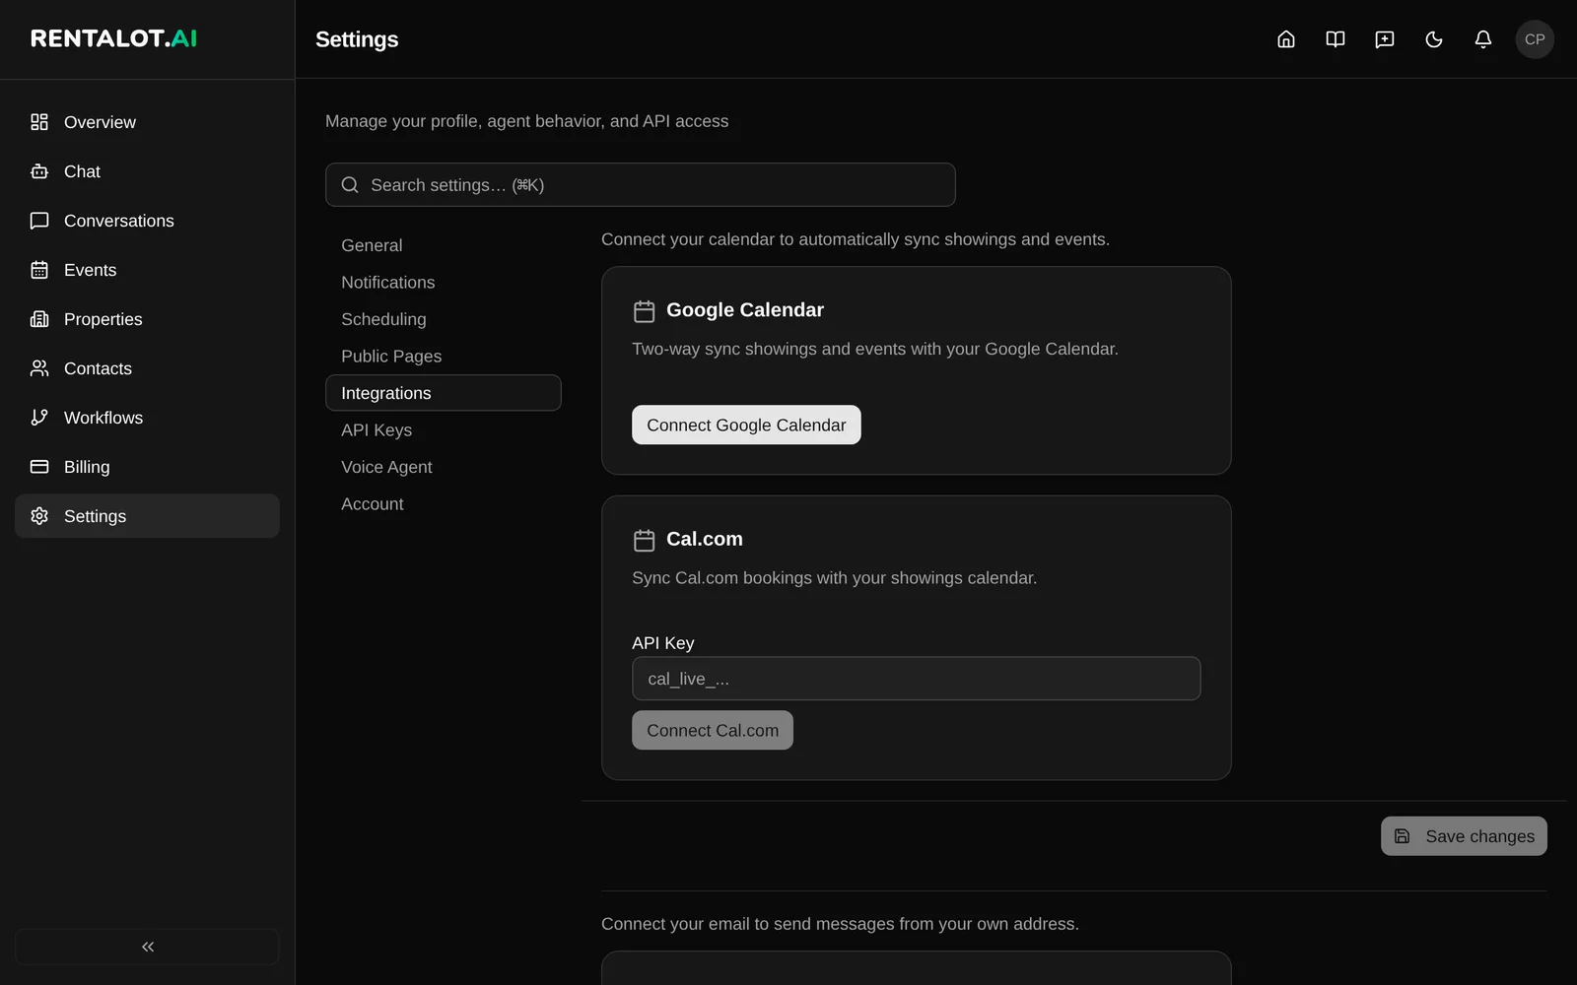Open Conversations in sidebar
Screen dimensions: 1577x985
click(x=147, y=221)
